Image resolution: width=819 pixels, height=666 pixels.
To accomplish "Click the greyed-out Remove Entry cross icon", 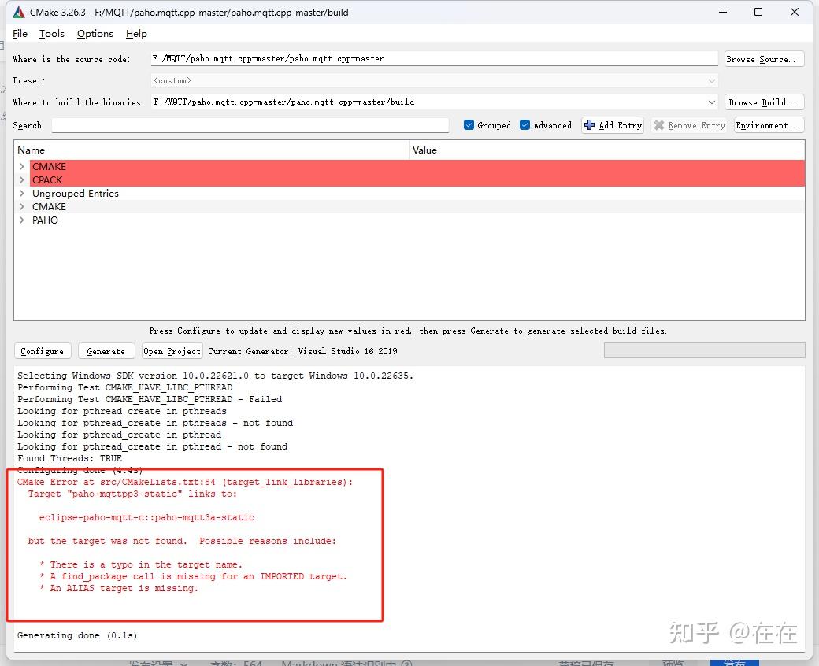I will pos(659,125).
